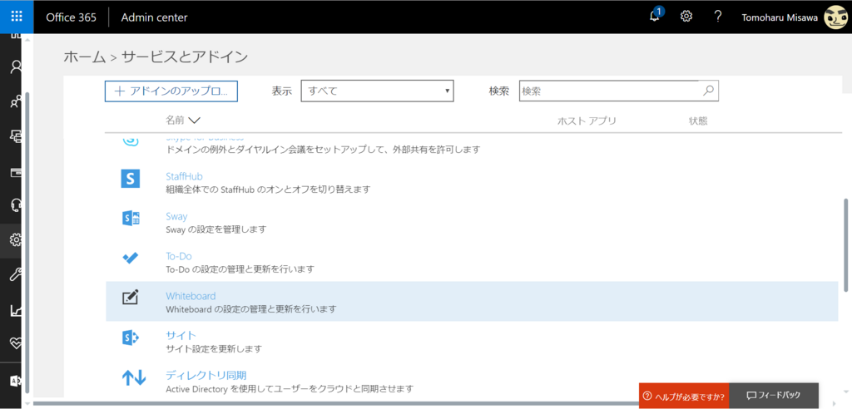
Task: Click the Whiteboard pencil icon
Action: tap(131, 298)
